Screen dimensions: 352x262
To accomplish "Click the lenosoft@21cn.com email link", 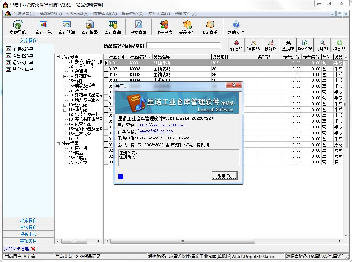I will pyautogui.click(x=155, y=131).
